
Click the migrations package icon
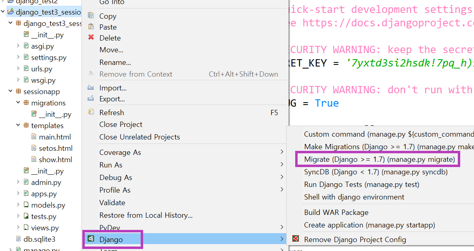tap(26, 103)
